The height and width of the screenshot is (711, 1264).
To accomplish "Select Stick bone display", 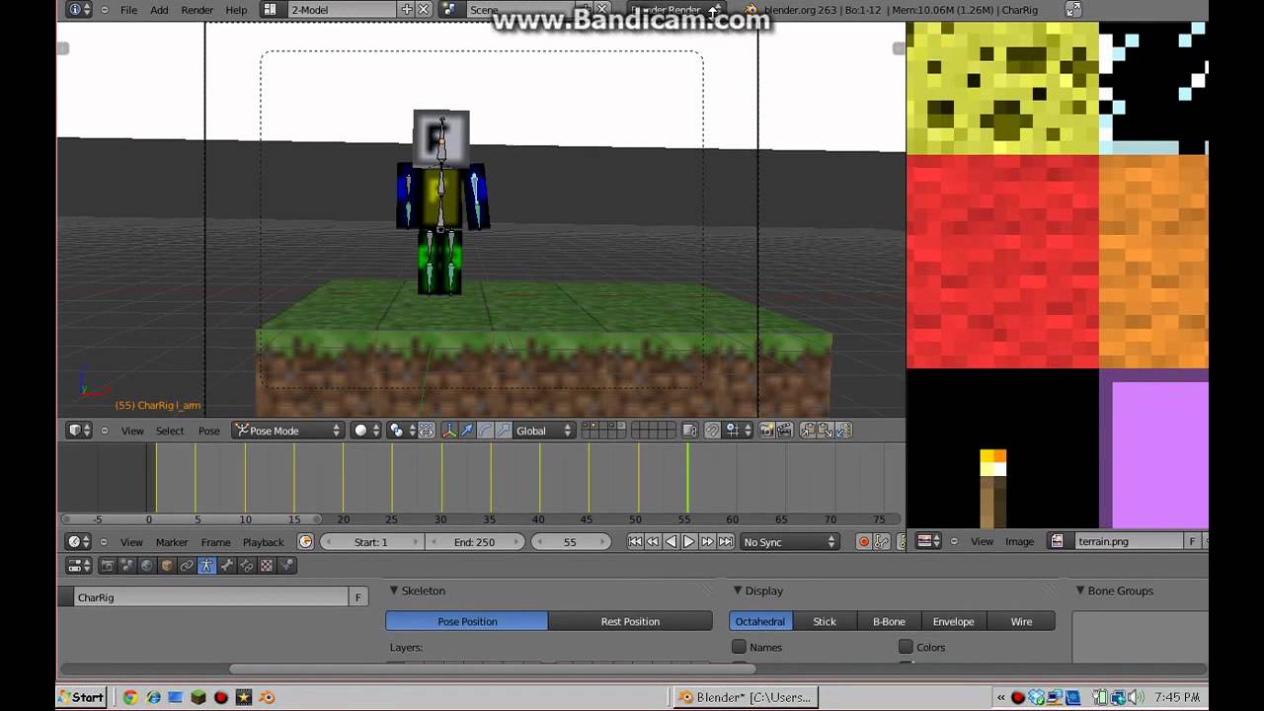I will (825, 621).
